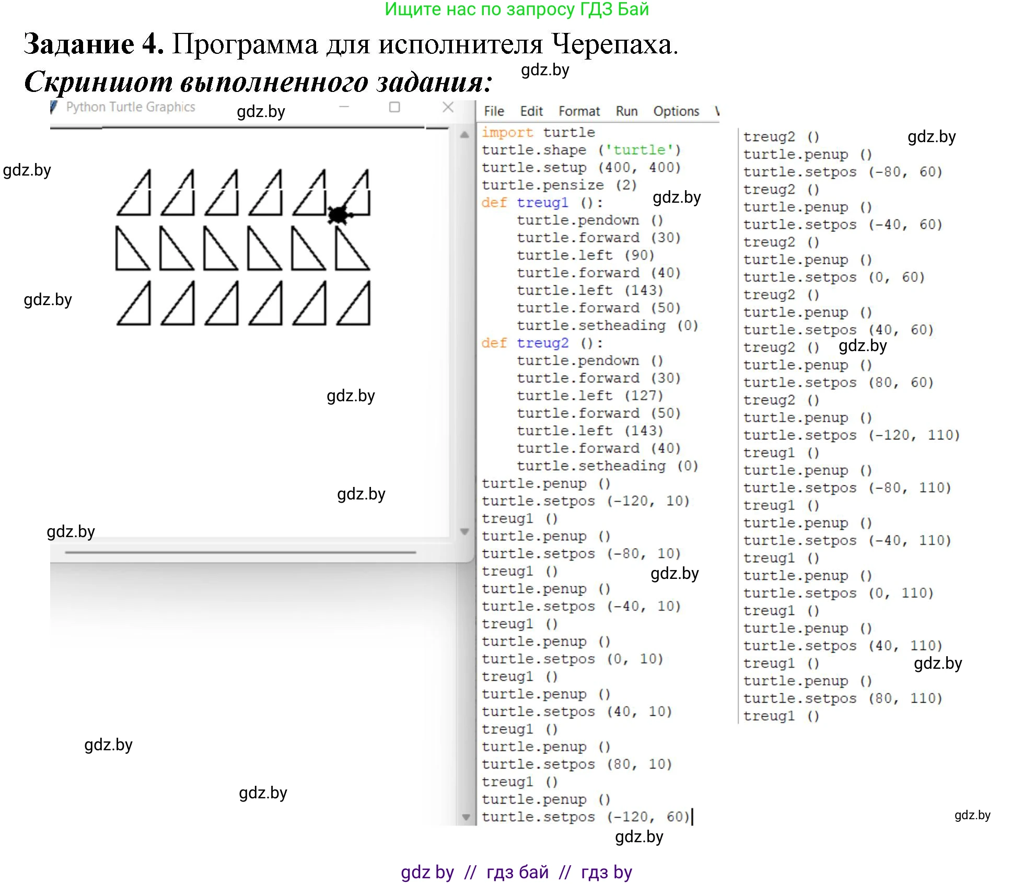Screen dimensions: 1035x884
Task: Click the 'turtle.pensize (2)' line
Action: [x=559, y=185]
